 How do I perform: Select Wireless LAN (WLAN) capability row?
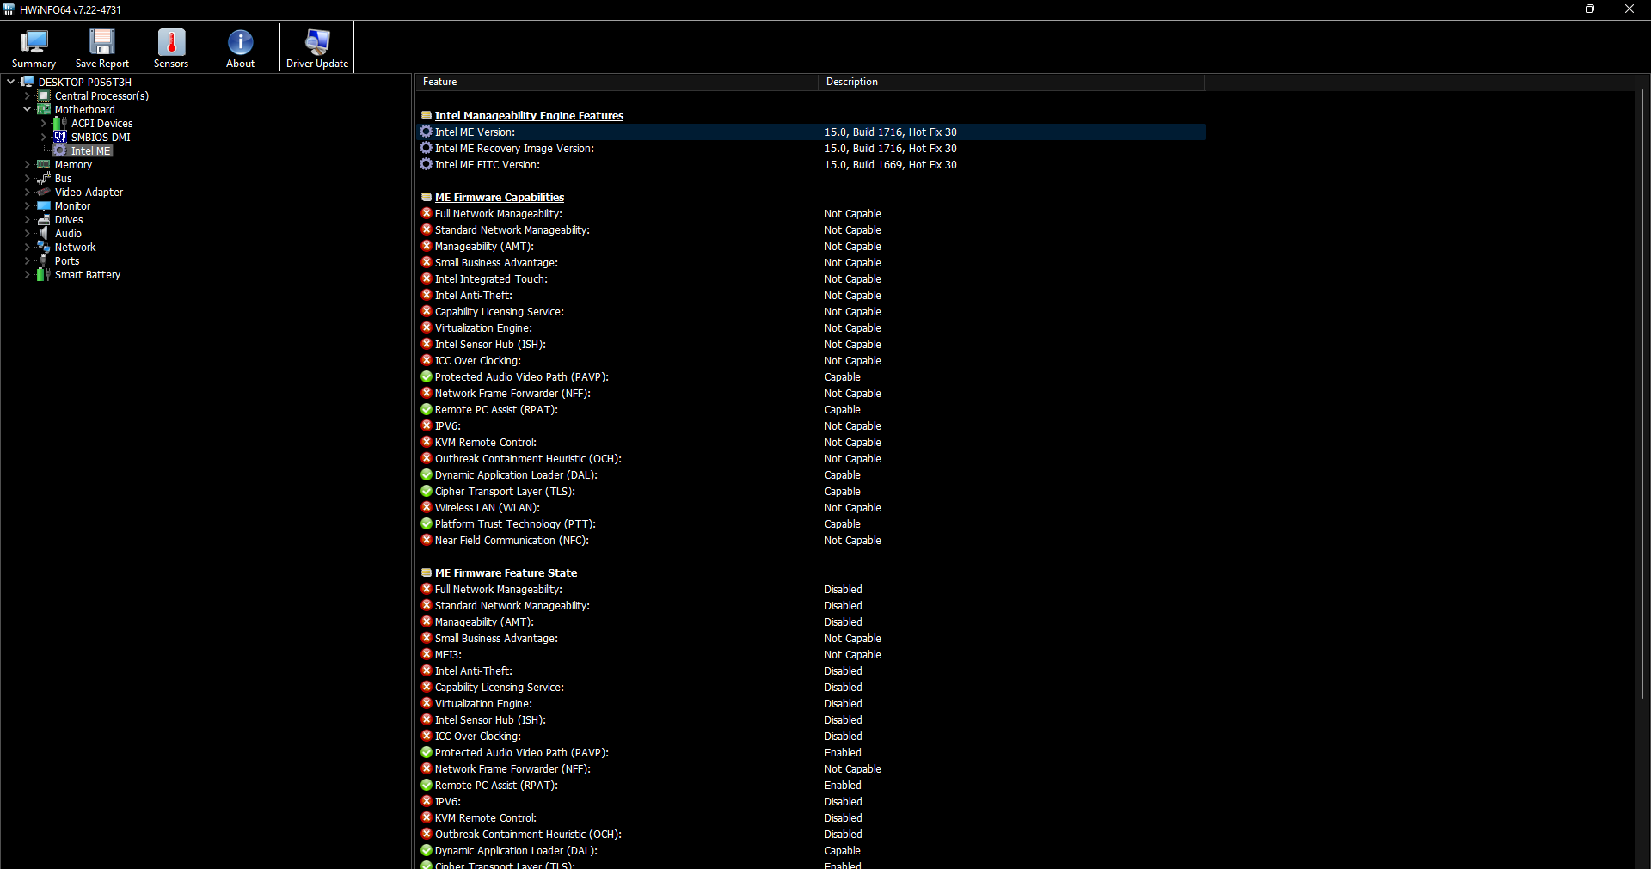coord(812,507)
